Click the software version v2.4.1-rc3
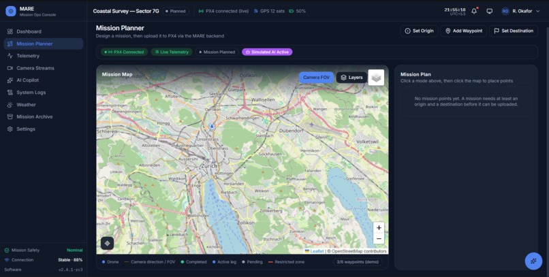This screenshot has height=277, width=549. (71, 270)
